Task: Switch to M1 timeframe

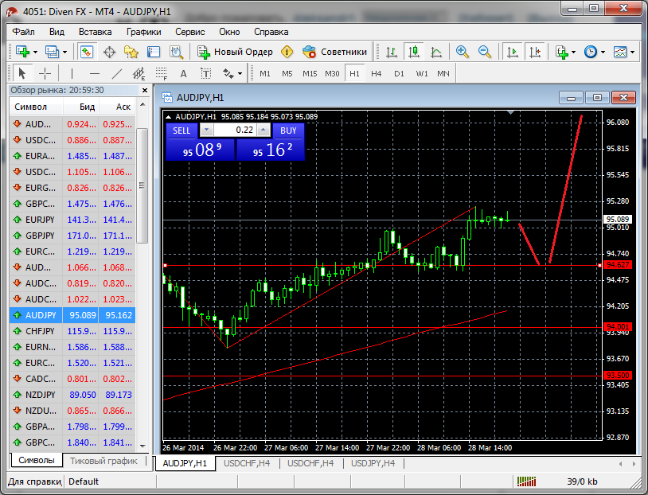Action: [x=265, y=73]
